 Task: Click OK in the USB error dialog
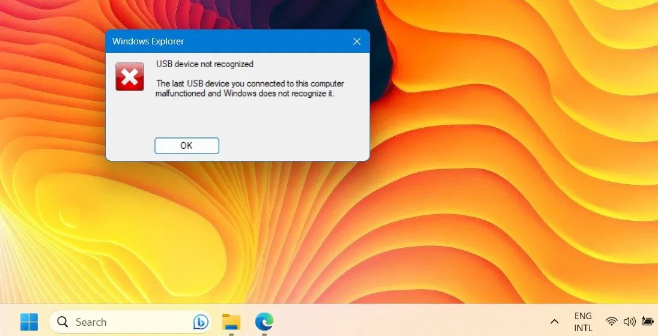(x=187, y=145)
